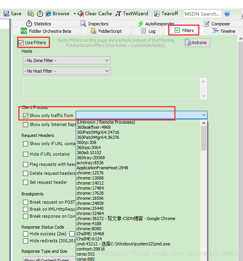Click the blue help question icon
This screenshot has width=243, height=261.
(x=227, y=14)
